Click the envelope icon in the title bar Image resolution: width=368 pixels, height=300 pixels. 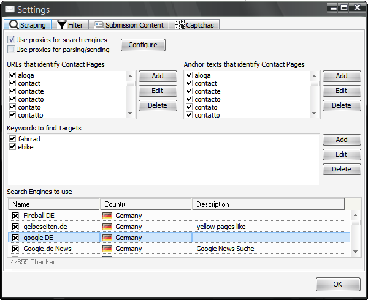(9, 10)
